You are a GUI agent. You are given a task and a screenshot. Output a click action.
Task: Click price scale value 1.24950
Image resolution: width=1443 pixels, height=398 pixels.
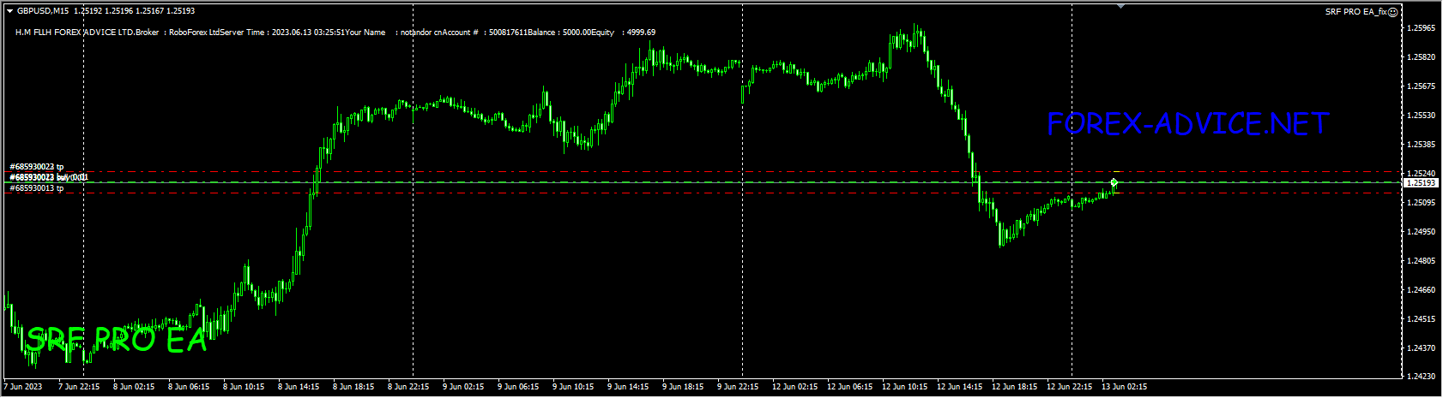tap(1422, 232)
